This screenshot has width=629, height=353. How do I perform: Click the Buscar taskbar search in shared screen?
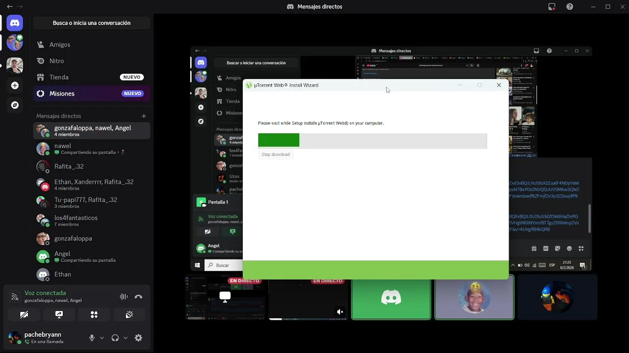(x=224, y=265)
